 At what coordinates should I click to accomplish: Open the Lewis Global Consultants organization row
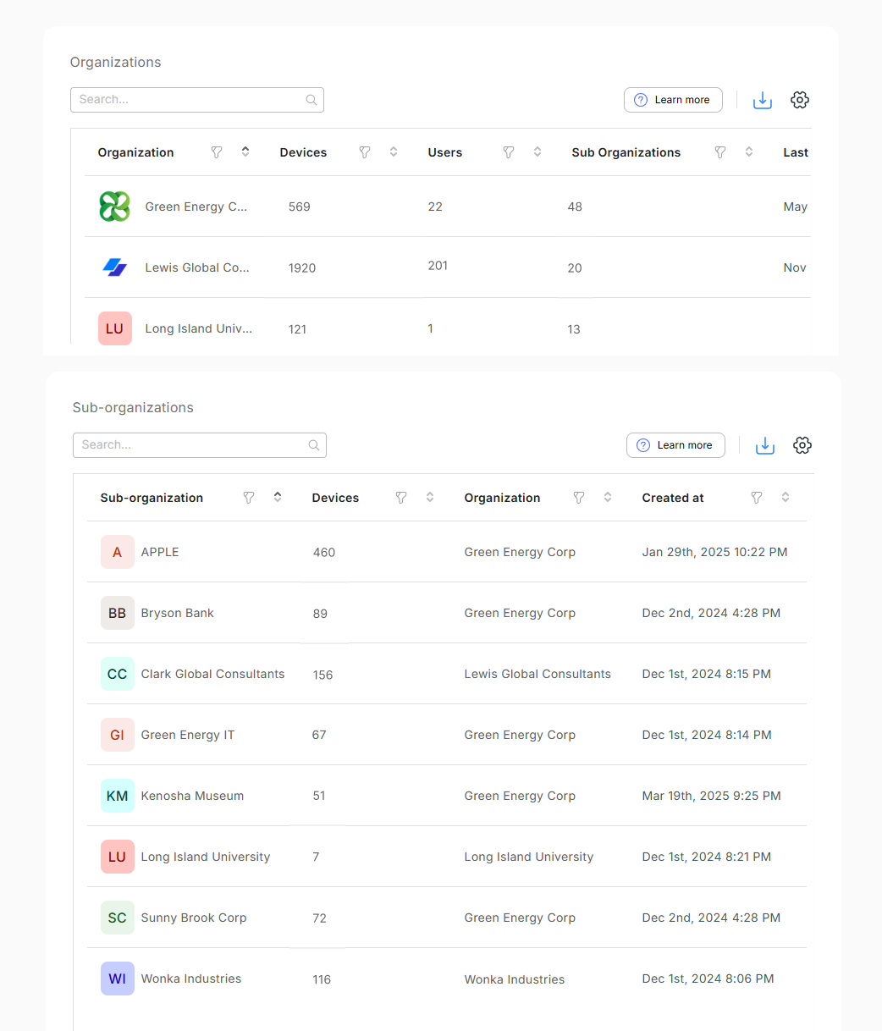click(x=448, y=267)
